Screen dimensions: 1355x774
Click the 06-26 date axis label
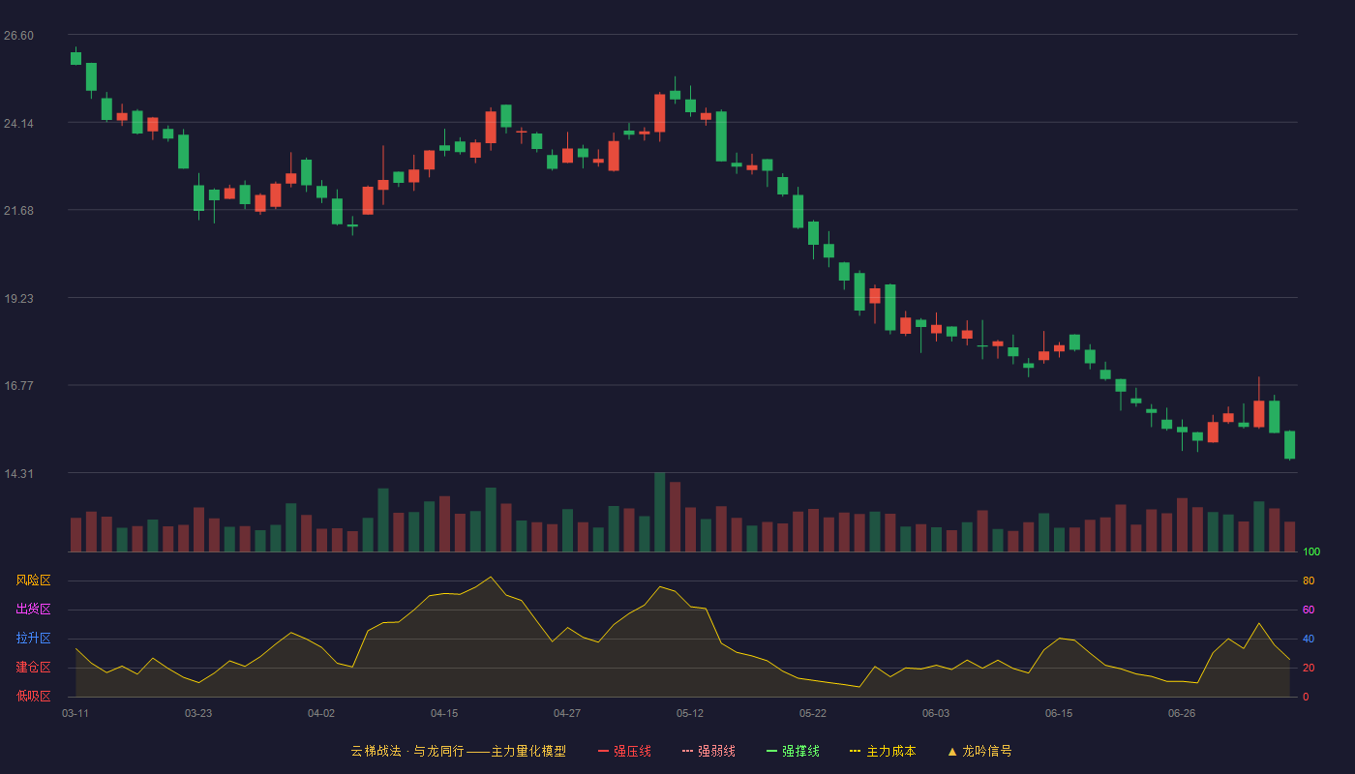click(x=1182, y=713)
